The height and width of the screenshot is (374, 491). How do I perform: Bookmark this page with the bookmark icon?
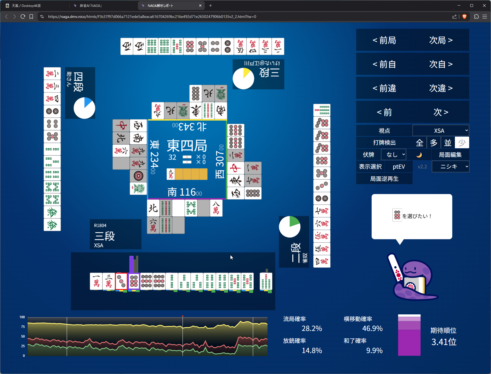point(31,17)
